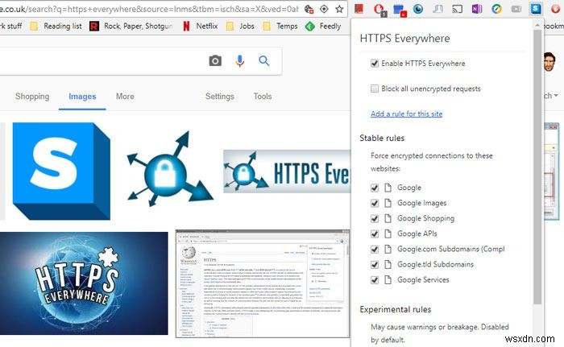Uncheck the Google Services rule checkbox
Image resolution: width=564 pixels, height=347 pixels.
click(375, 280)
